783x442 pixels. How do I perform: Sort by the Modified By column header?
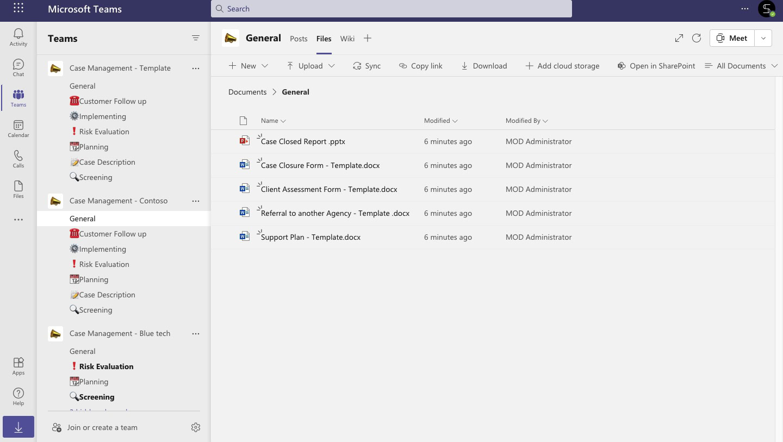tap(527, 121)
